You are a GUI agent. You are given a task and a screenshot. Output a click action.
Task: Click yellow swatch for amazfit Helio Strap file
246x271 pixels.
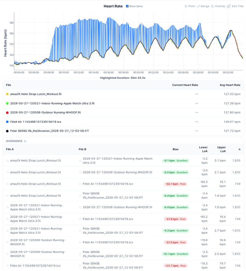pos(7,94)
